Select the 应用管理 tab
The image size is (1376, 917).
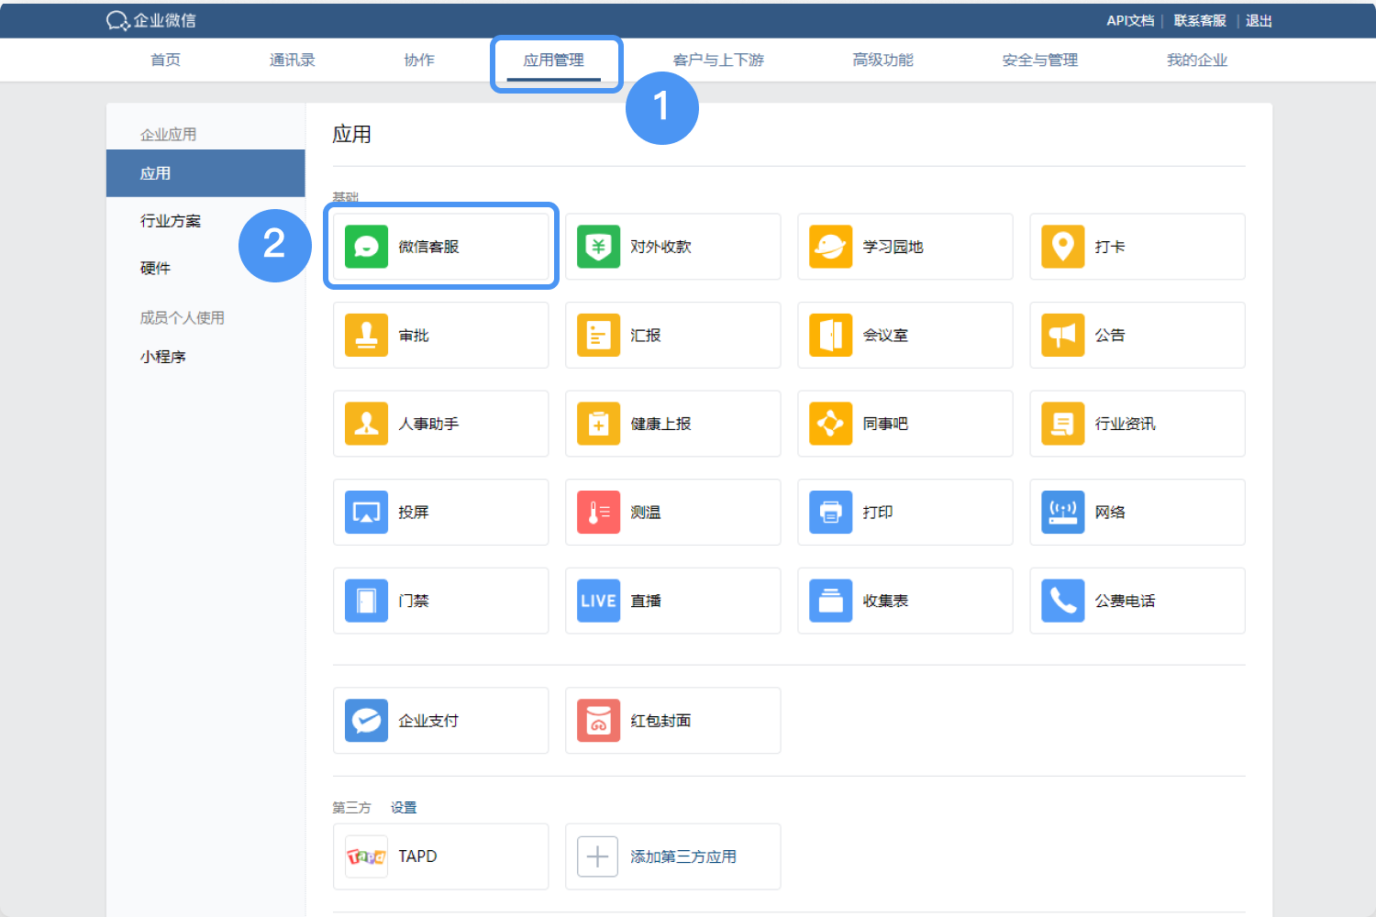click(x=553, y=60)
